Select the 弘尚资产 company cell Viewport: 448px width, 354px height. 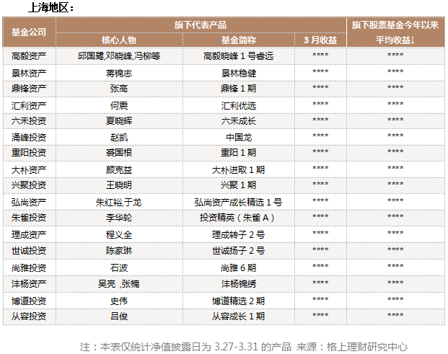(29, 203)
